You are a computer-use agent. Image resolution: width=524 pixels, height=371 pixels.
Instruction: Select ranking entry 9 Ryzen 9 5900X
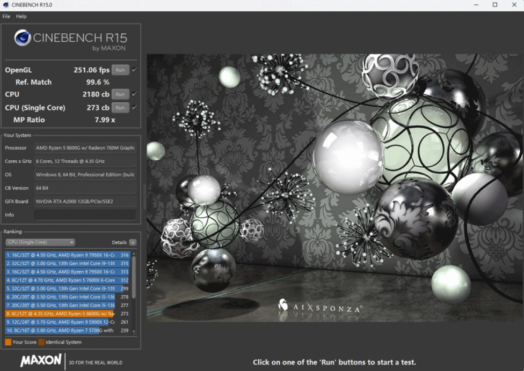(68, 322)
